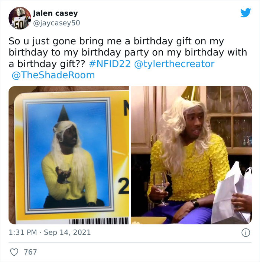The height and width of the screenshot is (262, 260).
Task: Open Jalen casey's profile avatar
Action: coord(20,18)
